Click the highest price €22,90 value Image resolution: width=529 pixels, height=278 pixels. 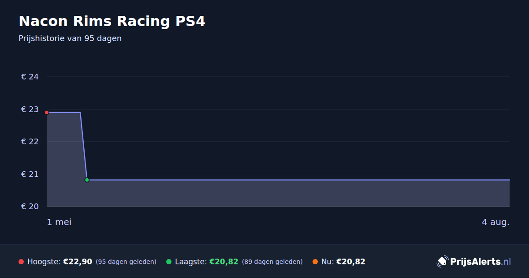pyautogui.click(x=78, y=262)
